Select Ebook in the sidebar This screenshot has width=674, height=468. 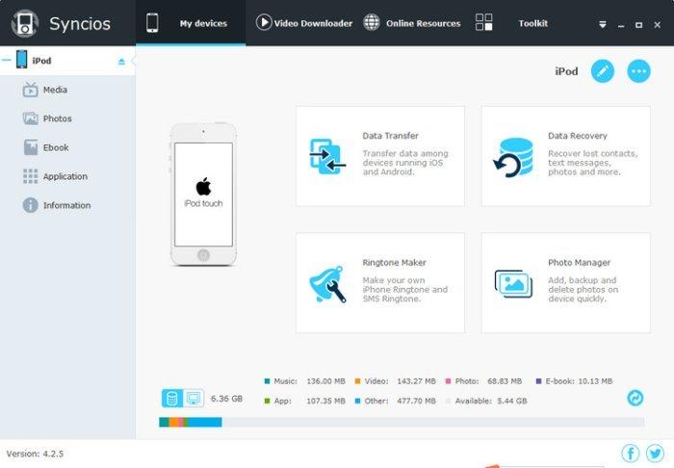click(56, 147)
